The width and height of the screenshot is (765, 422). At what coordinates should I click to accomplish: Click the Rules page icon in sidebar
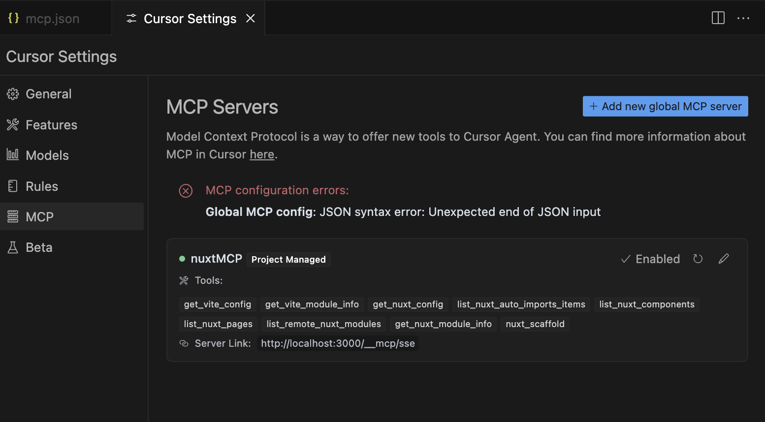coord(13,186)
